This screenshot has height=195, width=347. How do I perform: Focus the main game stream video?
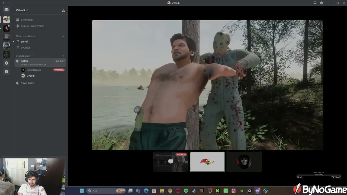[x=207, y=85]
